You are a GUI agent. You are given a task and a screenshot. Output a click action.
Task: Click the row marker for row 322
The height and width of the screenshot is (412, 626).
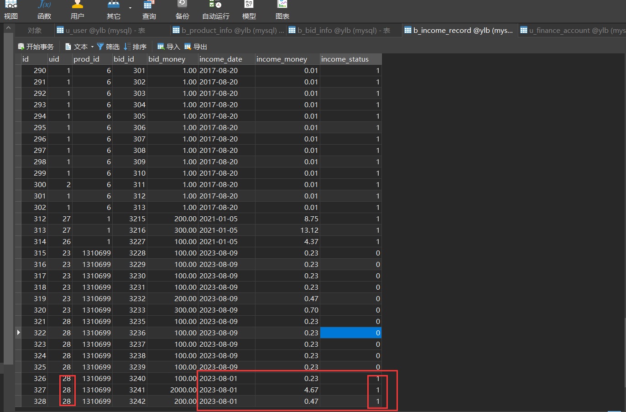[x=18, y=333]
